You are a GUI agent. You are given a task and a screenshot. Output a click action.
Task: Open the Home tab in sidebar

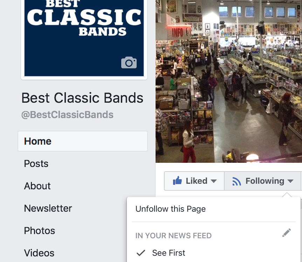83,141
